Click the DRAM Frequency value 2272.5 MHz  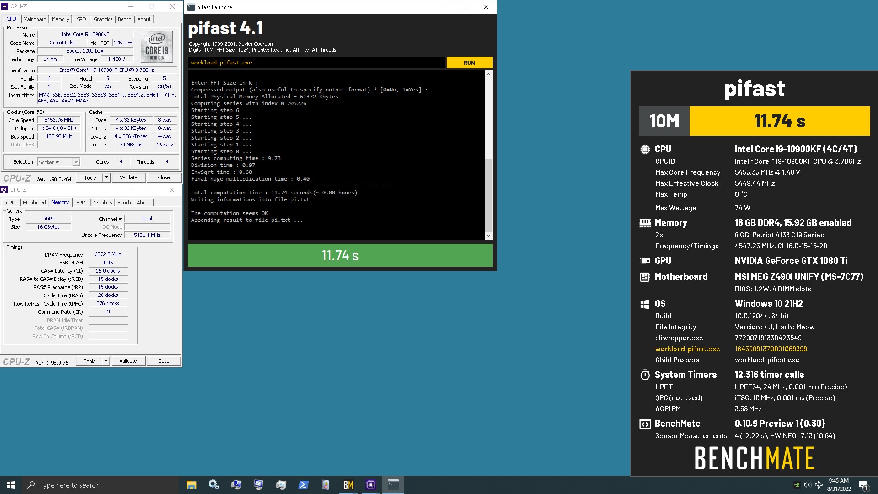pyautogui.click(x=108, y=254)
